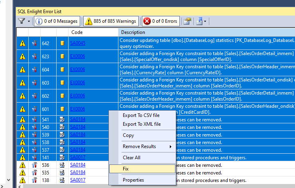Viewport: 295px width, 188px height.
Task: Toggle the 885 of 885 Warnings filter
Action: 111,21
